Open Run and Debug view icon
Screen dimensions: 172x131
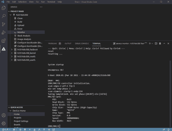[4, 32]
